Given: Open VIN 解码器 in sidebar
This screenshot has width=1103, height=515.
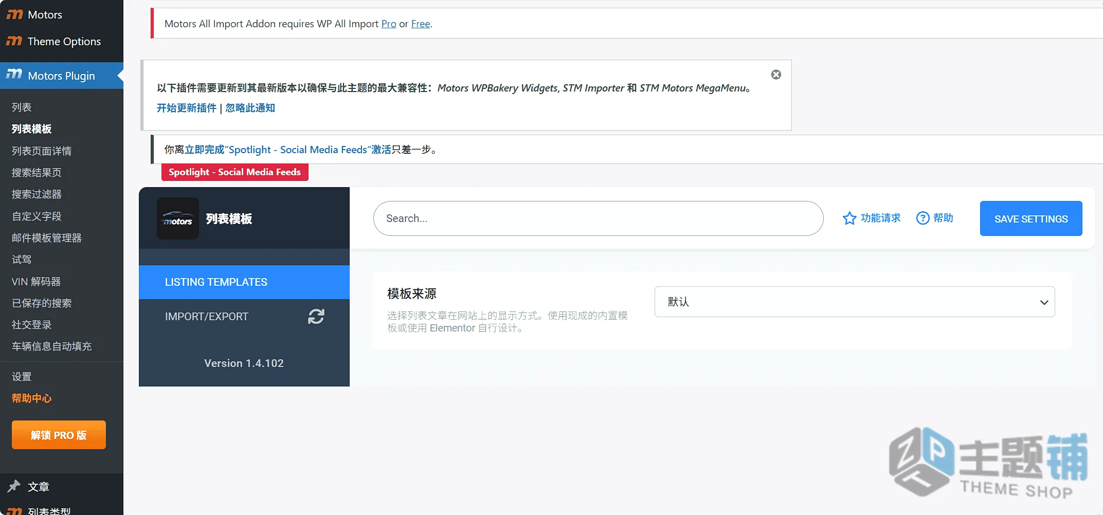Looking at the screenshot, I should pyautogui.click(x=36, y=281).
